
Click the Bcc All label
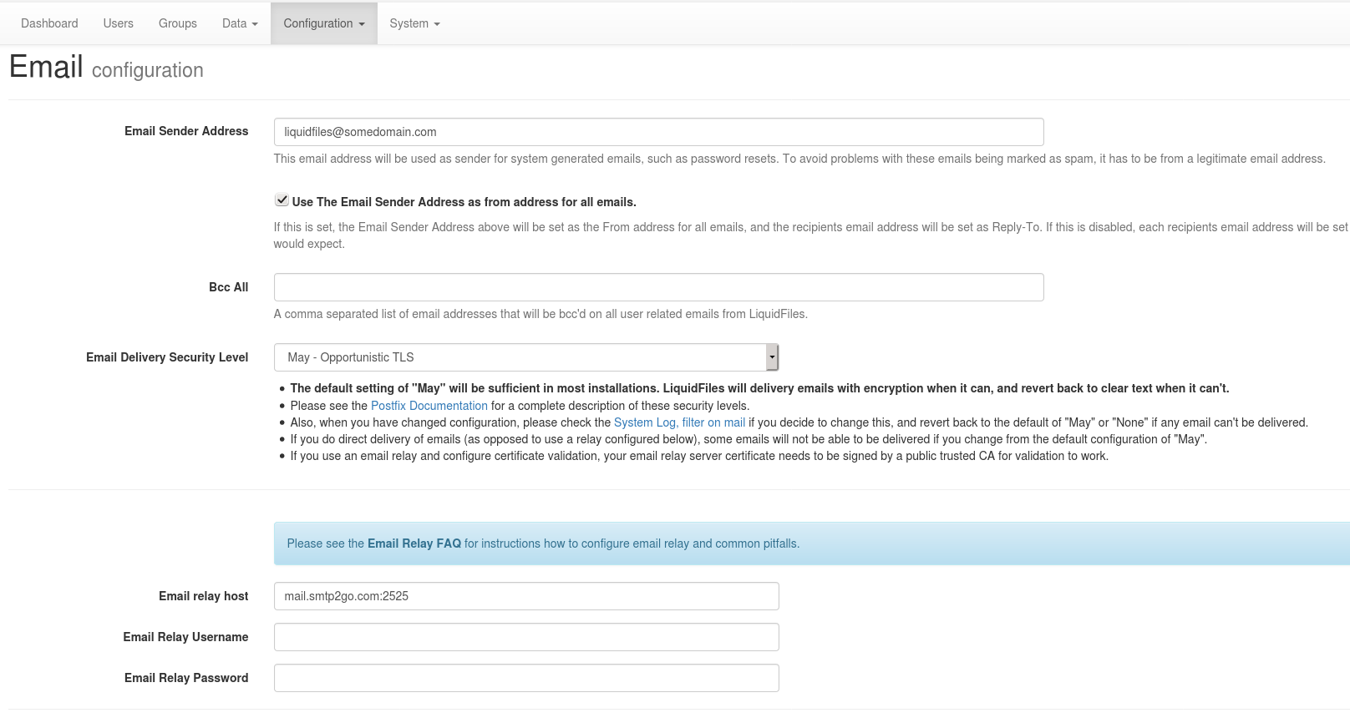tap(228, 287)
